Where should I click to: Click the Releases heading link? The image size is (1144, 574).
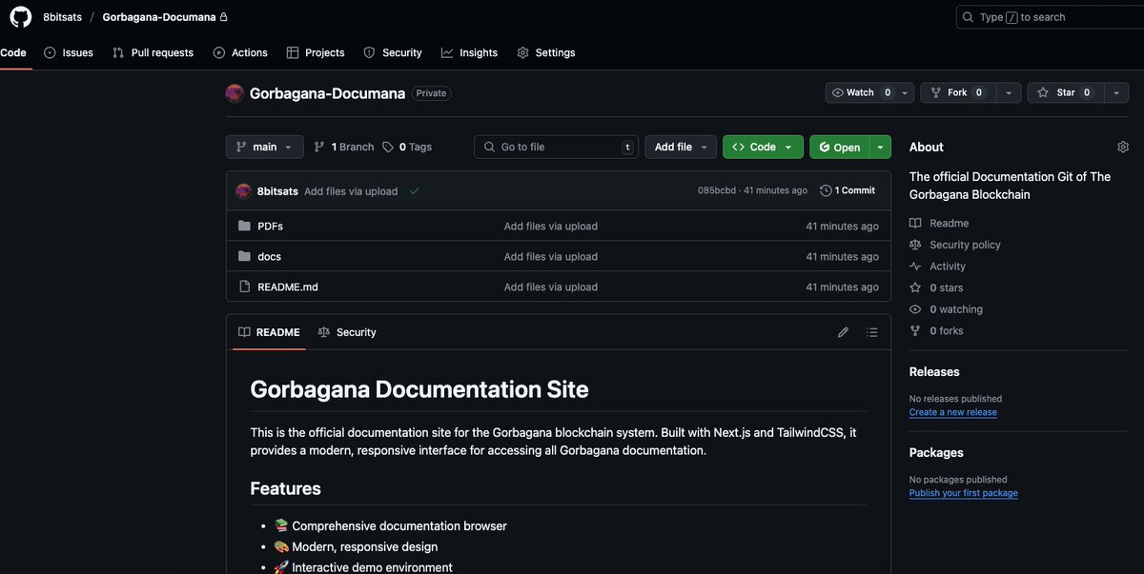coord(934,371)
